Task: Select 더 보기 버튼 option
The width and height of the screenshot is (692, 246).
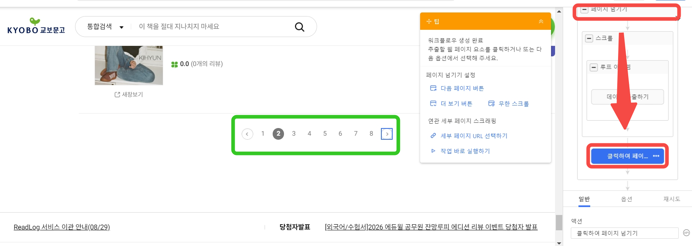Action: coord(456,103)
